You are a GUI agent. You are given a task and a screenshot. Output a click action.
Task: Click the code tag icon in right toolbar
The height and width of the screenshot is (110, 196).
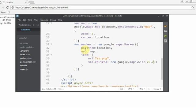coord(165,41)
